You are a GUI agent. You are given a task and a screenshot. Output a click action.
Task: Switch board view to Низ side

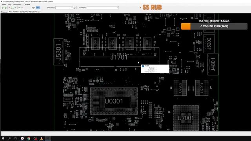click(38, 8)
